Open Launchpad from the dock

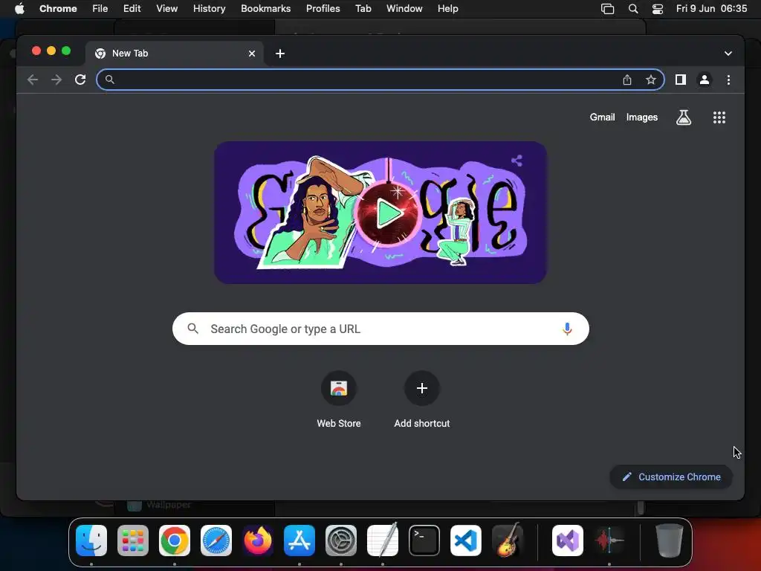pos(133,541)
